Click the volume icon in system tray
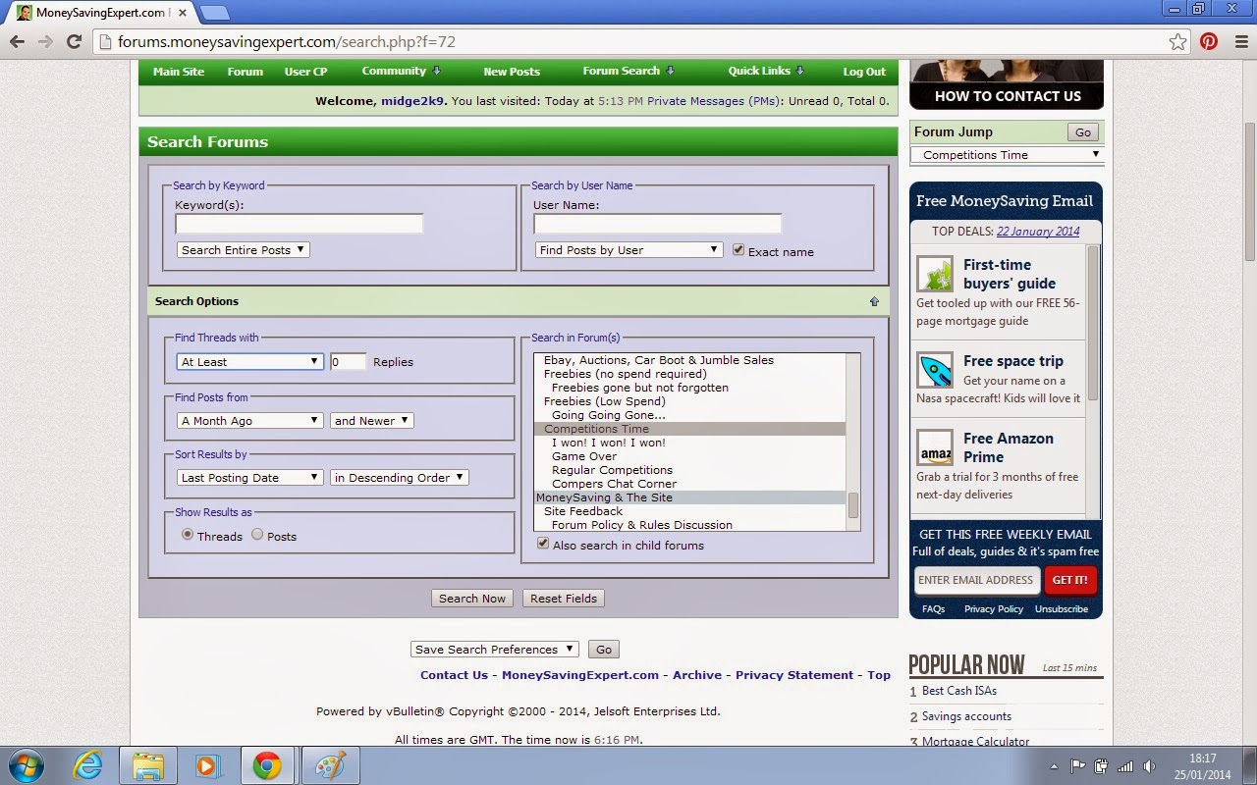Viewport: 1257px width, 785px height. click(1149, 765)
